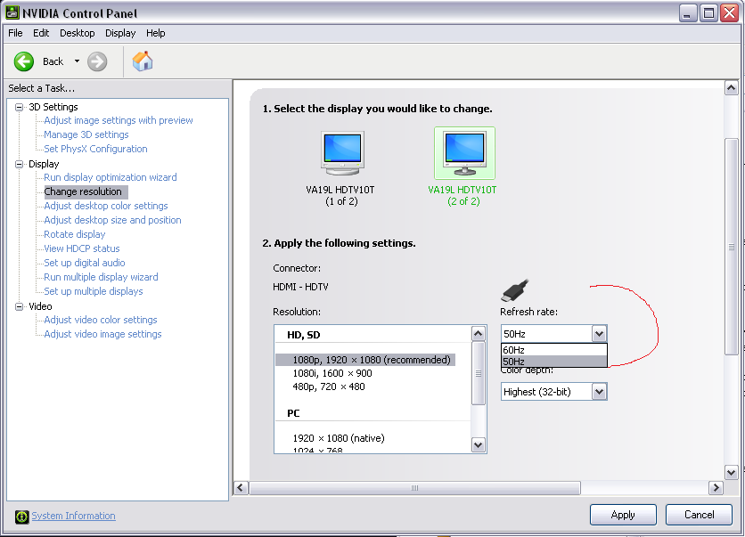
Task: Select display VA19L HDTV10T (2 of 2) monitor
Action: [464, 153]
